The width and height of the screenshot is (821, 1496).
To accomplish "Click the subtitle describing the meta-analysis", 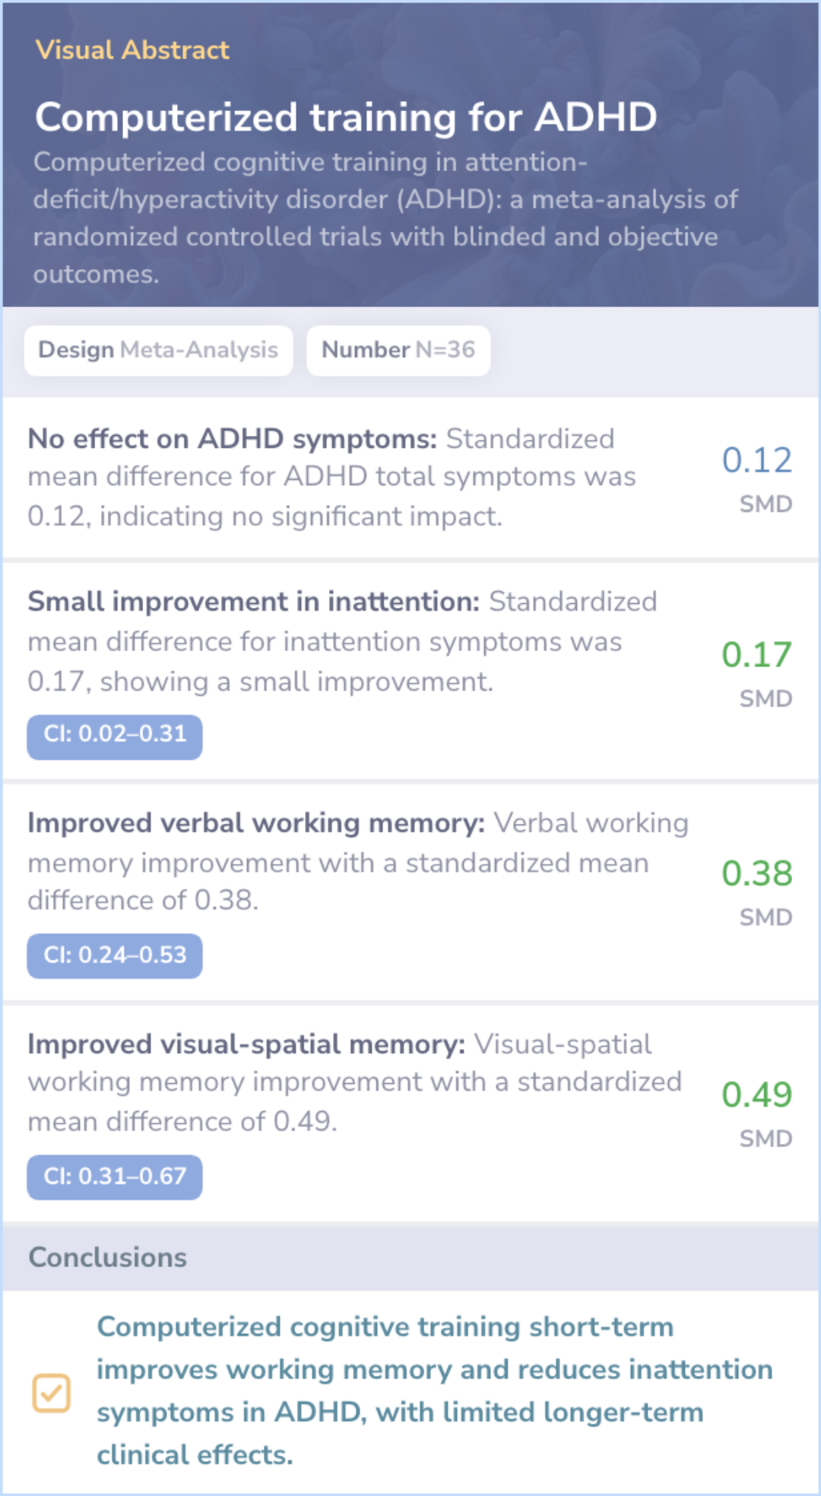I will [385, 218].
